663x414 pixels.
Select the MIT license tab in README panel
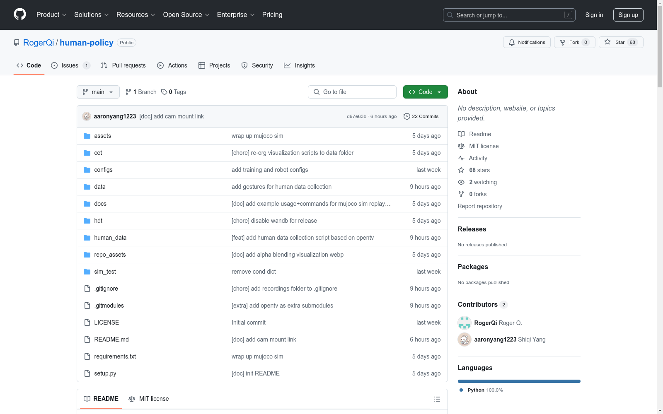point(149,399)
